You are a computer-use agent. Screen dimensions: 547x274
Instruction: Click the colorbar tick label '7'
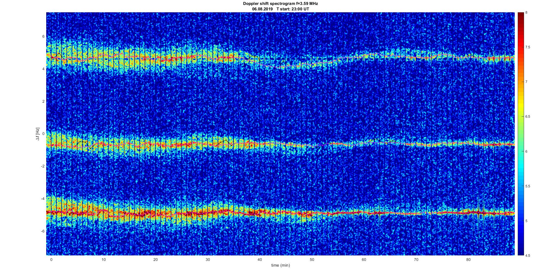point(526,82)
